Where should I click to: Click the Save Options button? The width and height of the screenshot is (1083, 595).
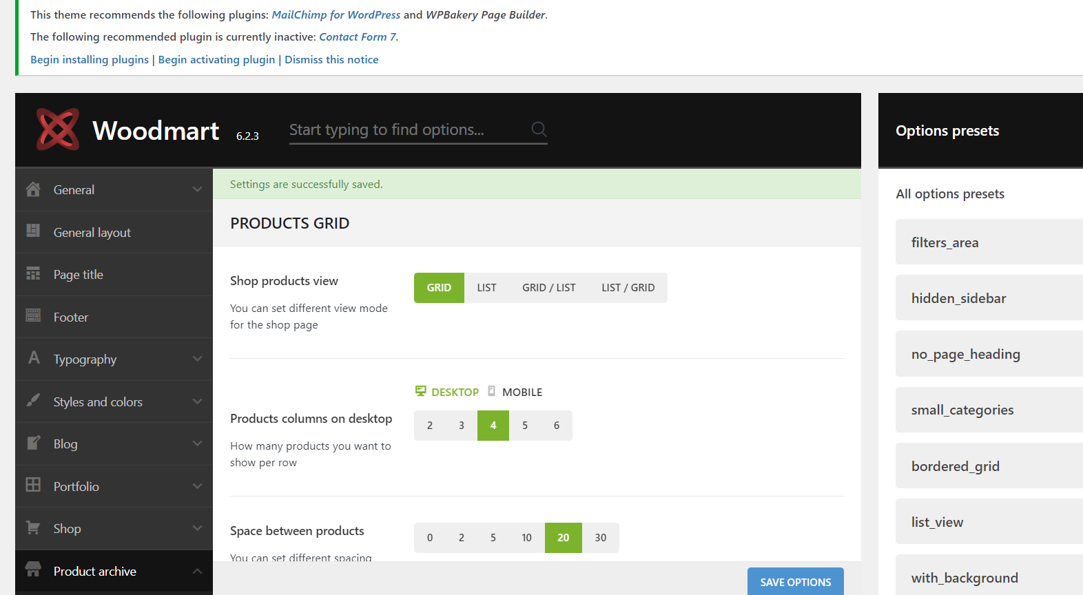(x=795, y=582)
